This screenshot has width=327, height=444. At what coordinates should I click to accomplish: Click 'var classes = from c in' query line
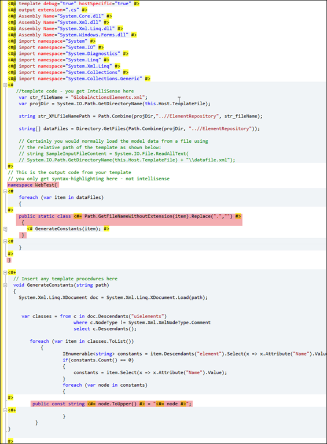[94, 316]
